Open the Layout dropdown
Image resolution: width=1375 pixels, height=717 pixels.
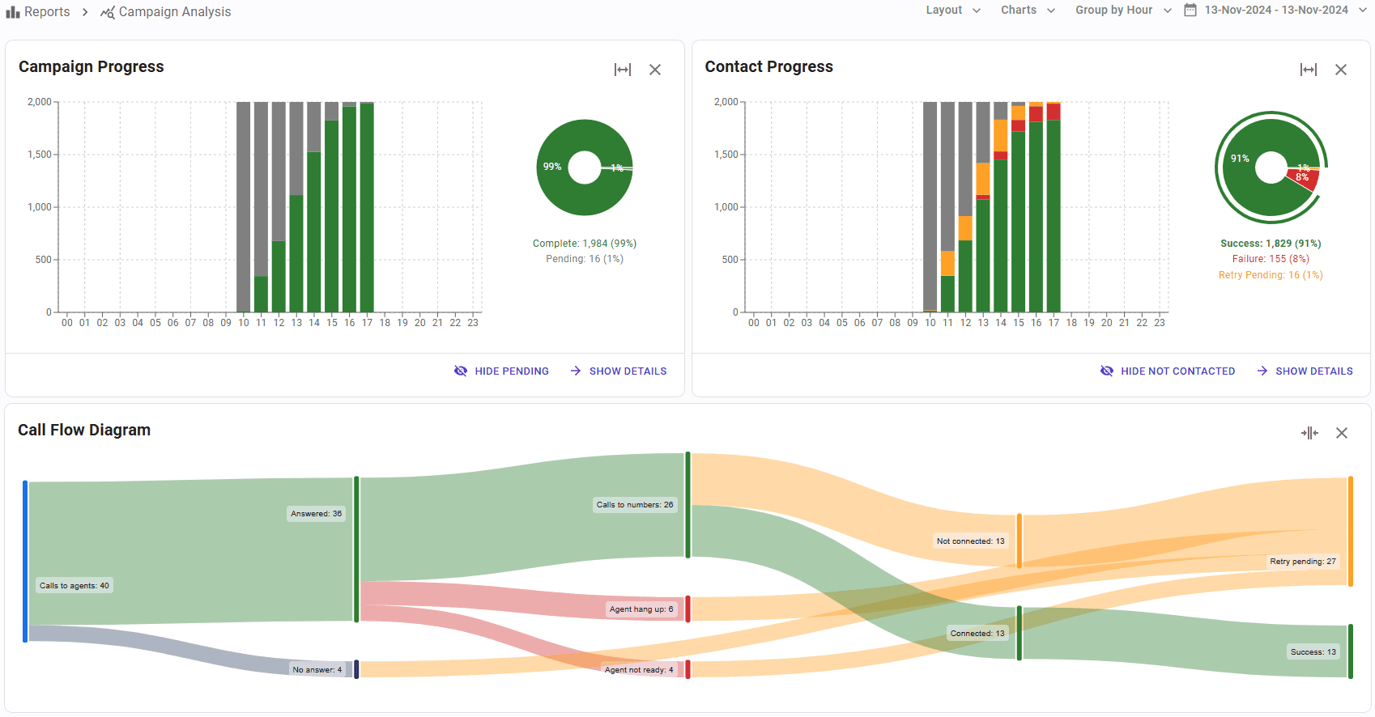pos(953,11)
